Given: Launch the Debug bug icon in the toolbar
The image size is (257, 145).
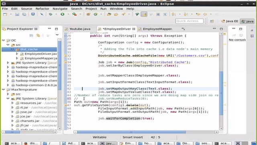Looking at the screenshot, I should (51, 14).
